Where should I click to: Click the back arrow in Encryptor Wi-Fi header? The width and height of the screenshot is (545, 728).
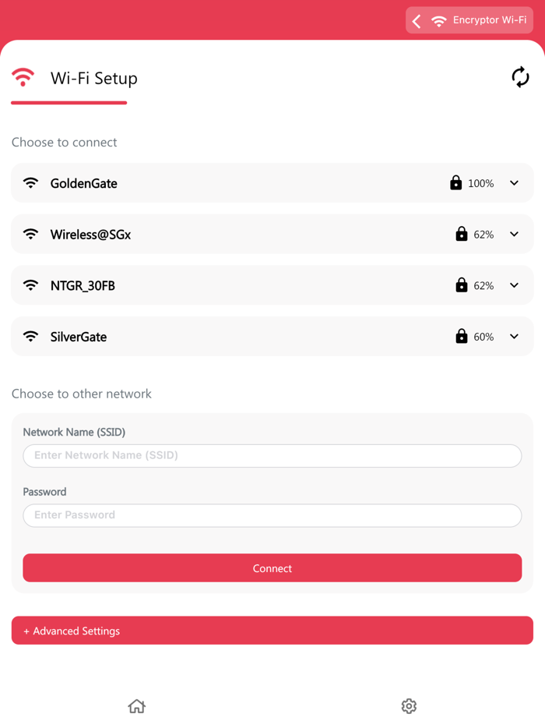click(416, 20)
